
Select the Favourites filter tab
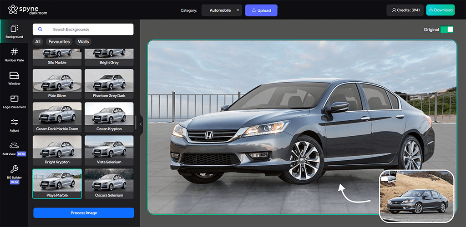click(x=59, y=42)
